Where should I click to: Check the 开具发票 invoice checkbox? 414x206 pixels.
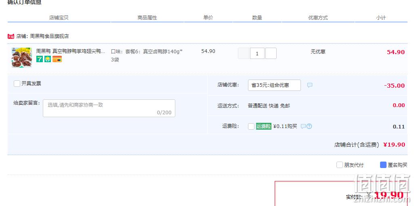[17, 84]
